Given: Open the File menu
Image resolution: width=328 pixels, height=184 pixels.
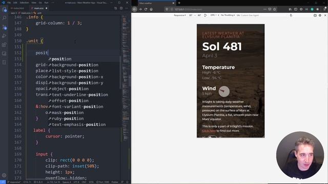Looking at the screenshot, I should (9, 3).
